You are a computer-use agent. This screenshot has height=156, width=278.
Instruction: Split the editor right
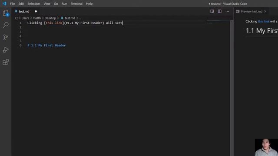(220, 11)
